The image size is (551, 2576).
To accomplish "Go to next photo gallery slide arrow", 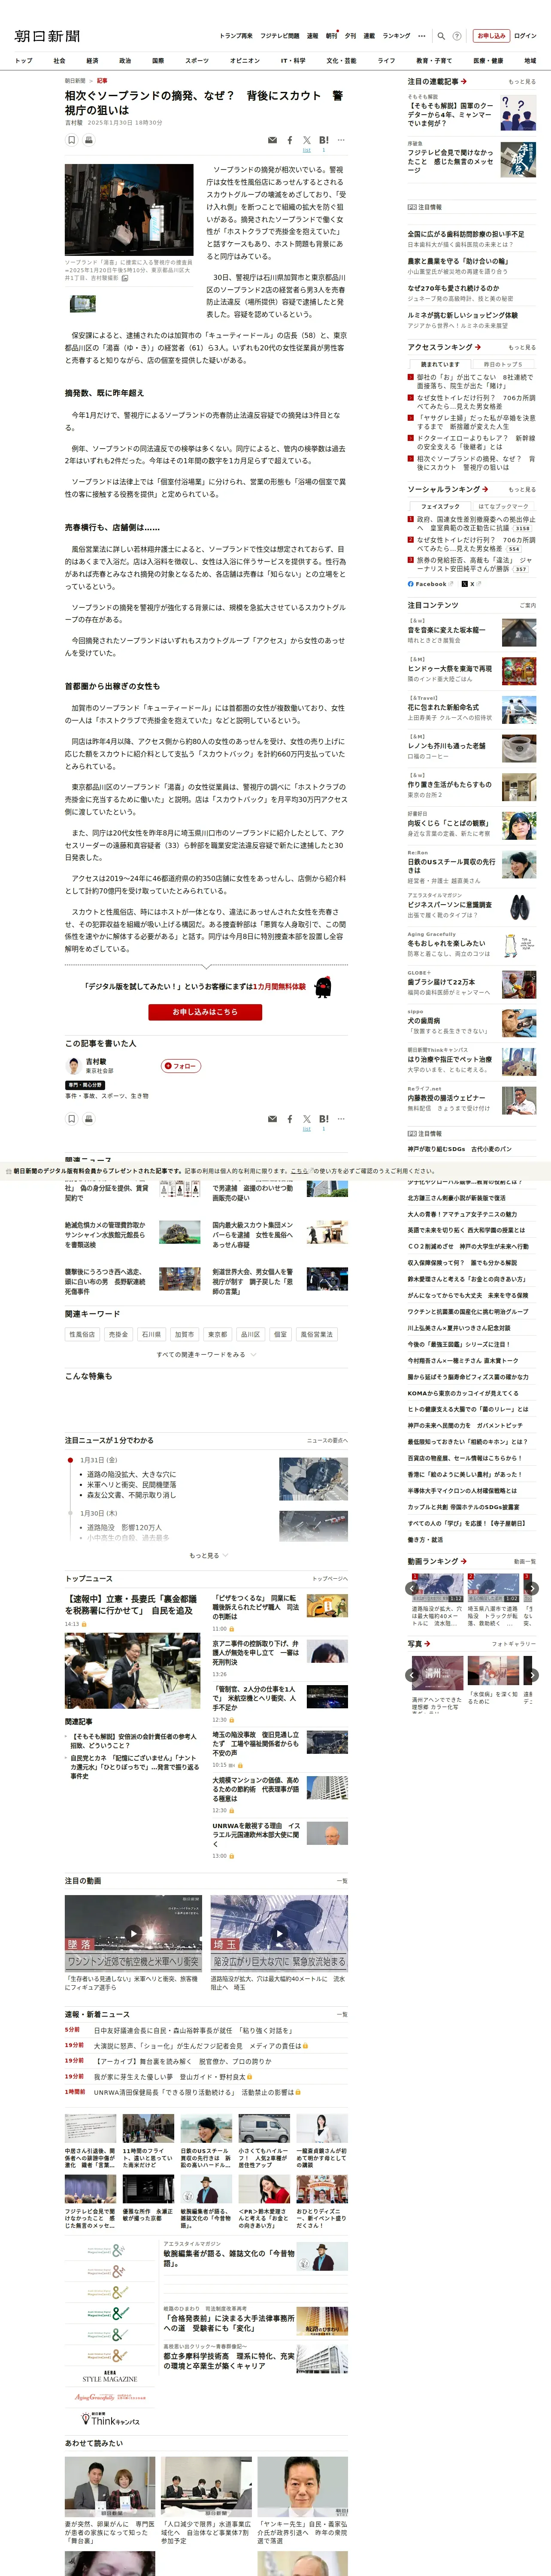I will (532, 1675).
